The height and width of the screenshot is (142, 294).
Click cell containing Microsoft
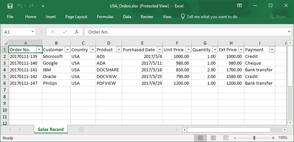coord(56,56)
